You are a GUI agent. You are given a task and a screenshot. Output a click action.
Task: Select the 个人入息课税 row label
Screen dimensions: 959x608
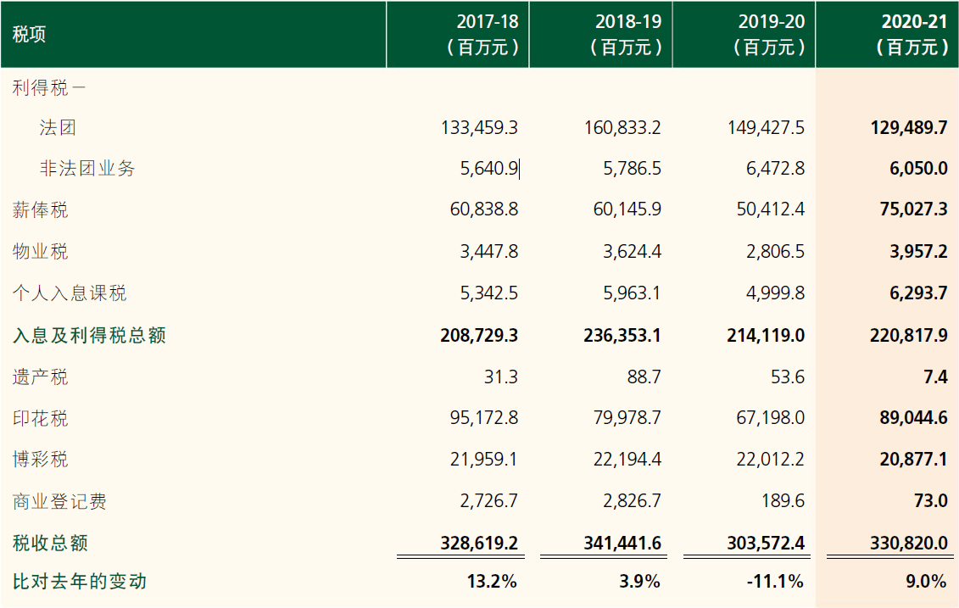(70, 293)
